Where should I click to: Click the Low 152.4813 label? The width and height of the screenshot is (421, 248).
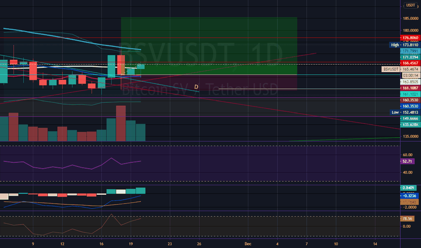(405, 112)
